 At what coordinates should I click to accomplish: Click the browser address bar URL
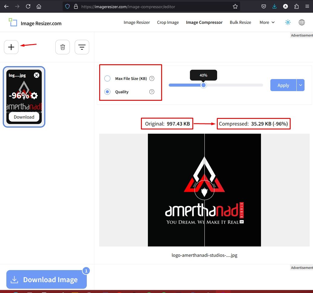click(x=128, y=7)
